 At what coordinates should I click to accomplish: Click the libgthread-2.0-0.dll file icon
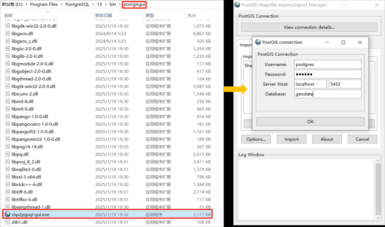8,79
